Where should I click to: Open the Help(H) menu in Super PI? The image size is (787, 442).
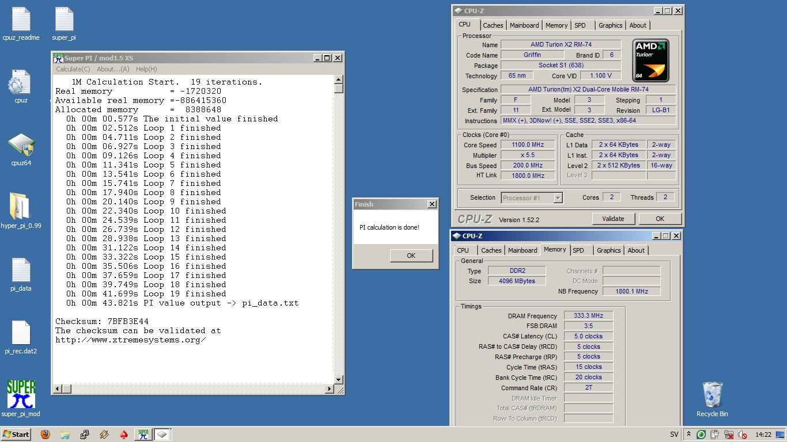(x=146, y=69)
